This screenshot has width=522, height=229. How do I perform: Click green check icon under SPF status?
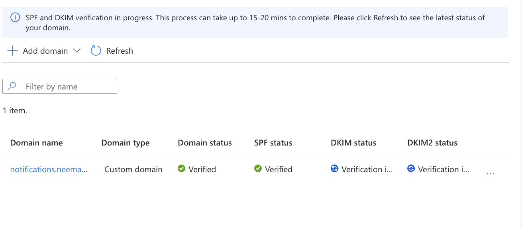(x=258, y=169)
